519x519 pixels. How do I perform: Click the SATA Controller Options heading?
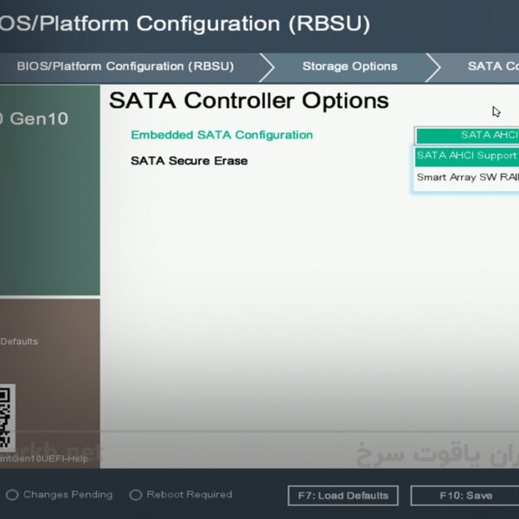[248, 101]
